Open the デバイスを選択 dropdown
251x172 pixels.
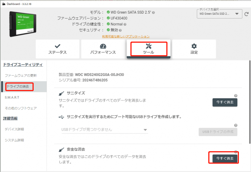220,14
